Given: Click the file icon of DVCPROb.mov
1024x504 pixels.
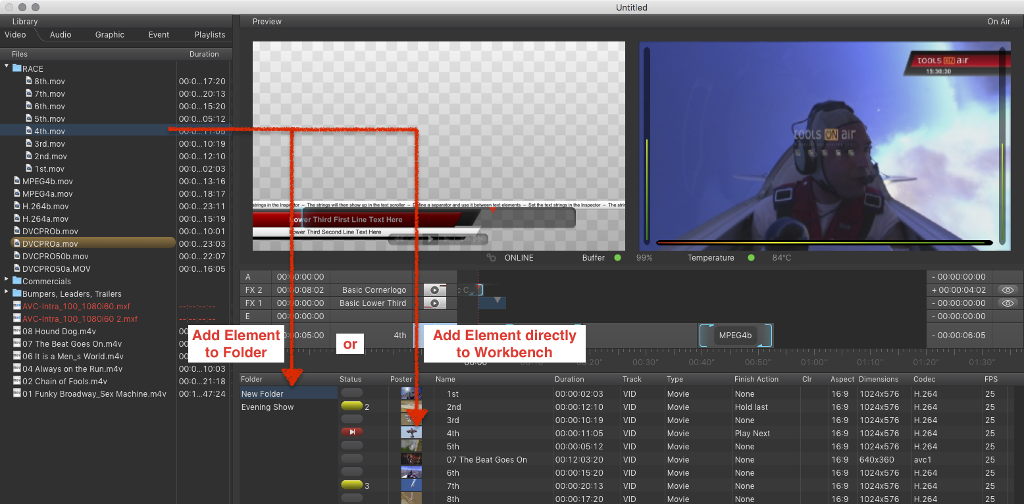Looking at the screenshot, I should point(17,231).
